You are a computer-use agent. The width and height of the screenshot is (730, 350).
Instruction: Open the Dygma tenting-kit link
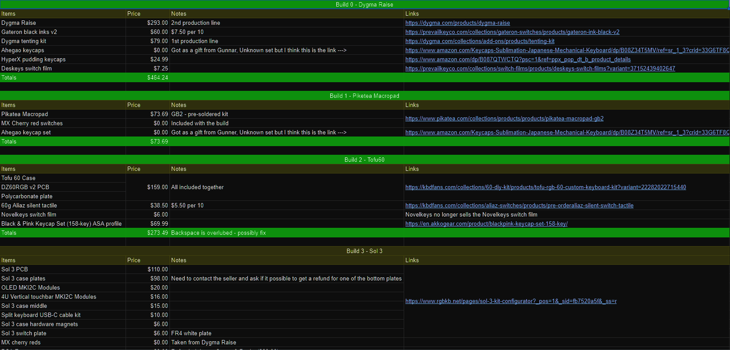480,41
